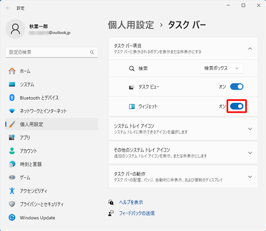Viewport: 266px width, 231px height.
Task: Close the settings window
Action: (259, 5)
